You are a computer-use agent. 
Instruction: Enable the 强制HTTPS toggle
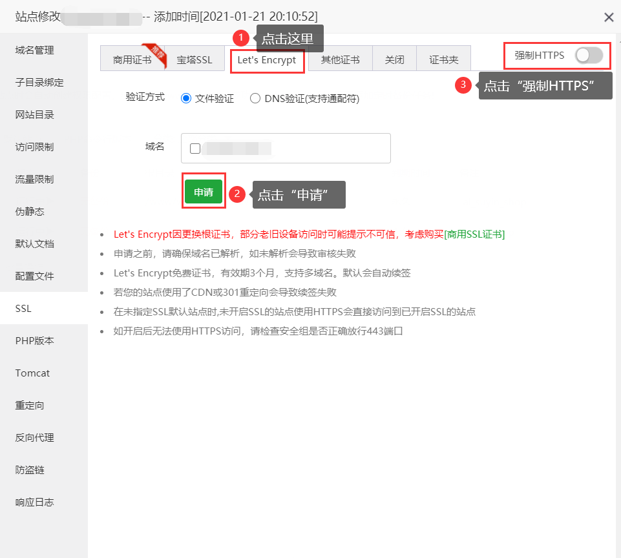(589, 56)
